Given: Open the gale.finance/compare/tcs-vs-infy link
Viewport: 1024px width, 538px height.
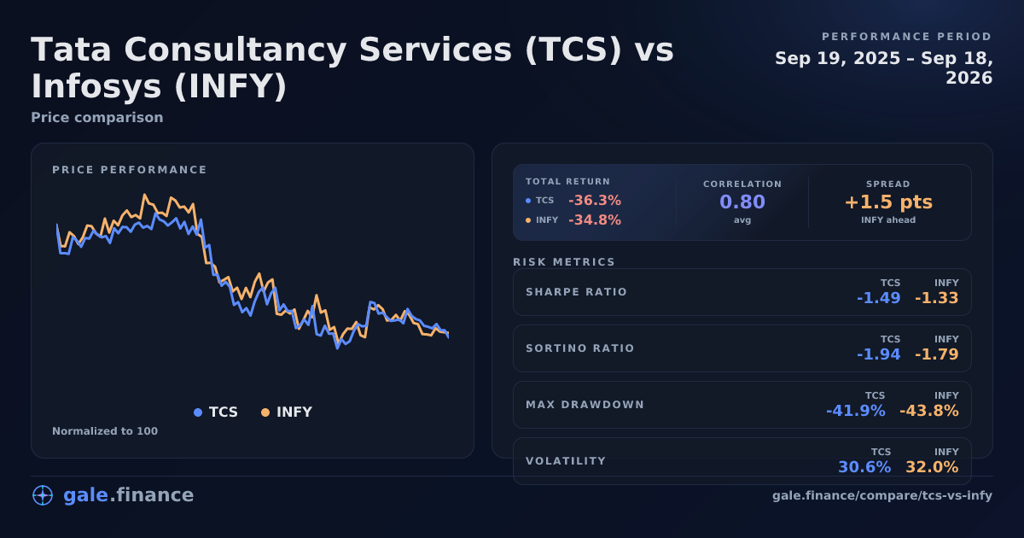Looking at the screenshot, I should 882,495.
